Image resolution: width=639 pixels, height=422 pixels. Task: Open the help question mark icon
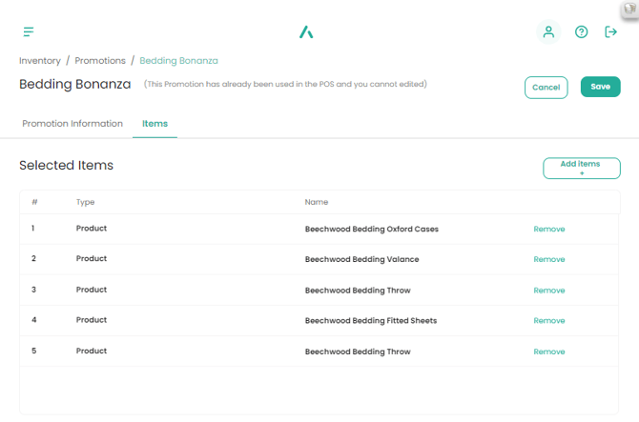point(582,31)
